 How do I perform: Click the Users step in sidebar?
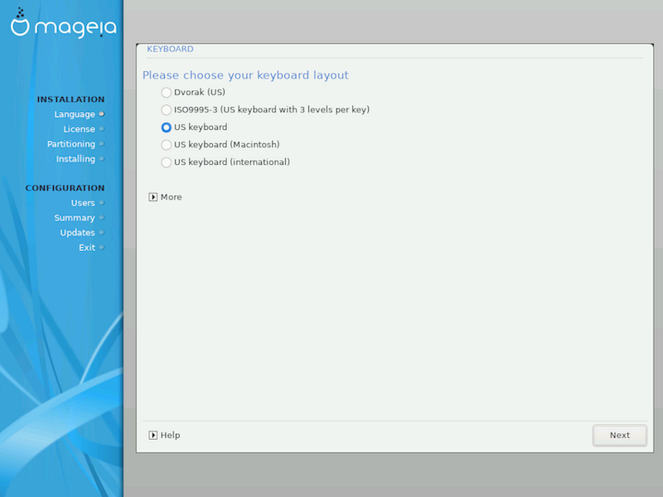[x=83, y=203]
